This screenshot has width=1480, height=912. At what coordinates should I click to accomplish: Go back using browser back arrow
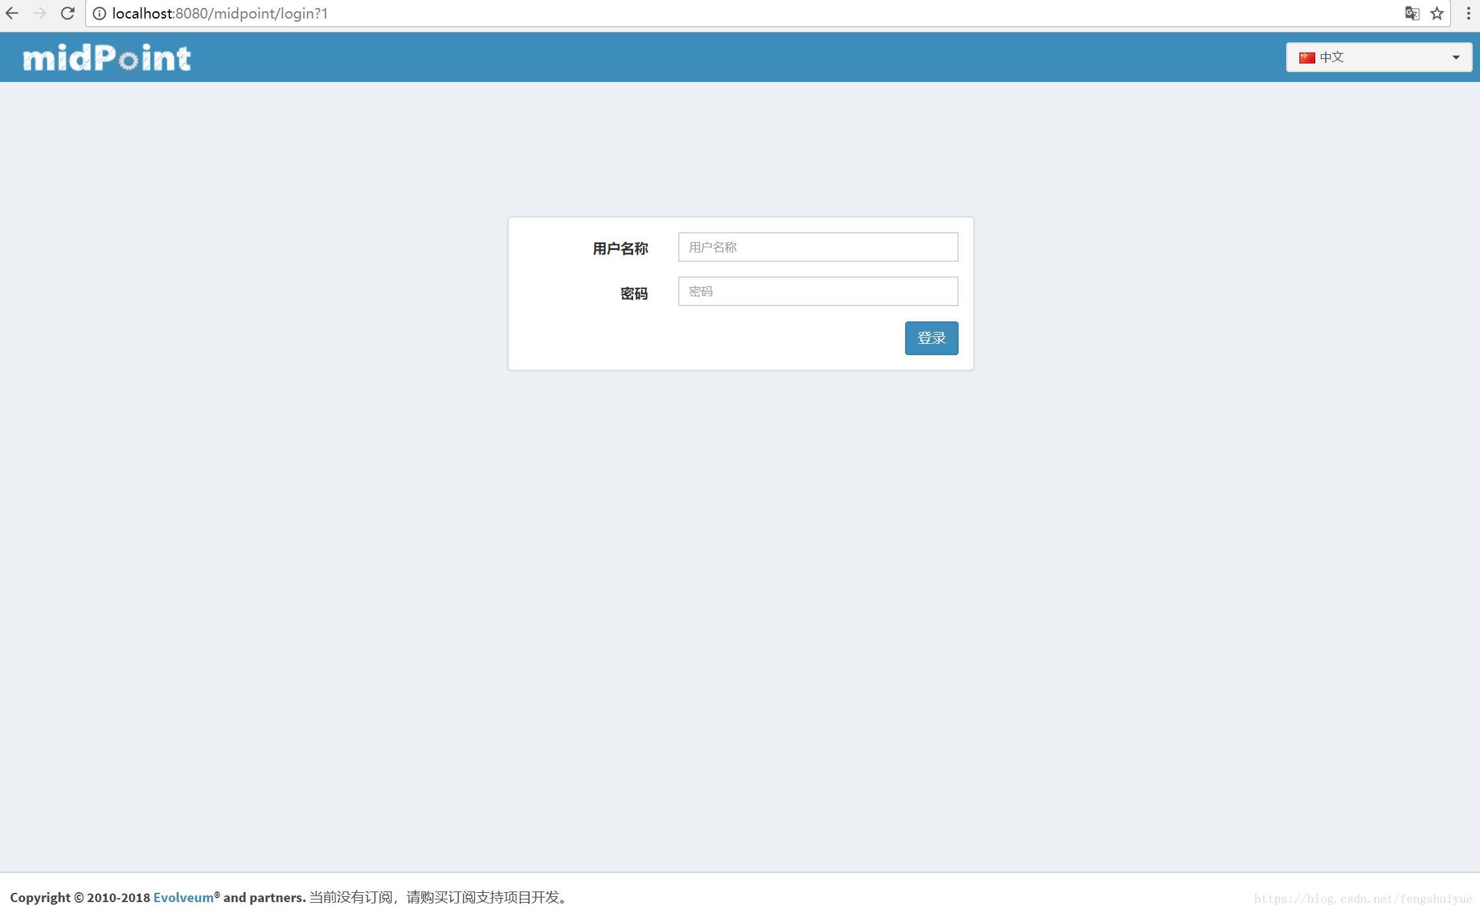pyautogui.click(x=12, y=13)
